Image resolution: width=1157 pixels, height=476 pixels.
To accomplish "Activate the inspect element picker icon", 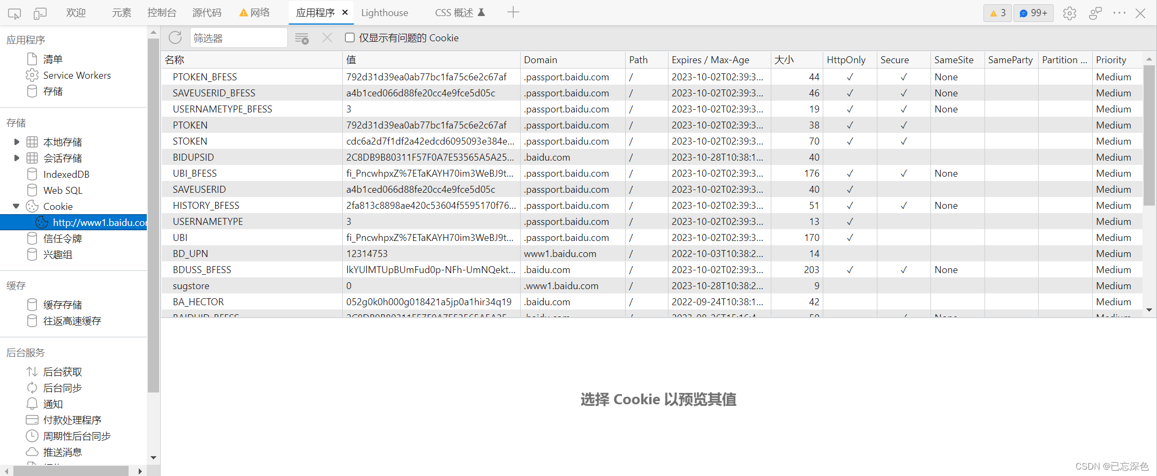I will tap(14, 13).
